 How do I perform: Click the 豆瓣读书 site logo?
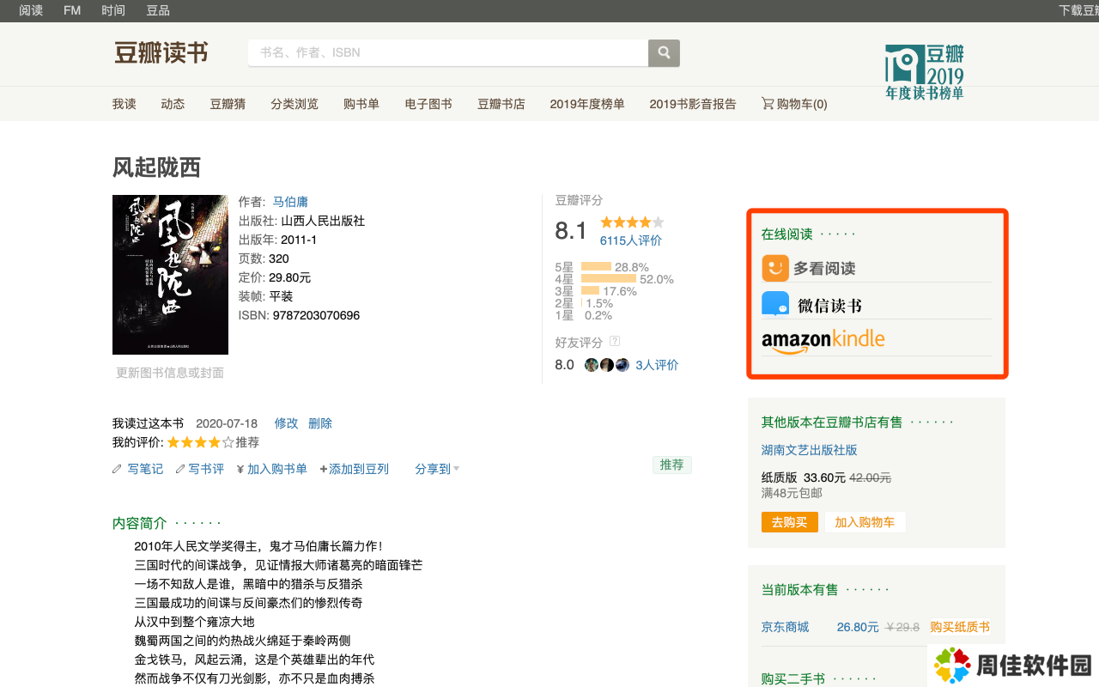pyautogui.click(x=161, y=52)
